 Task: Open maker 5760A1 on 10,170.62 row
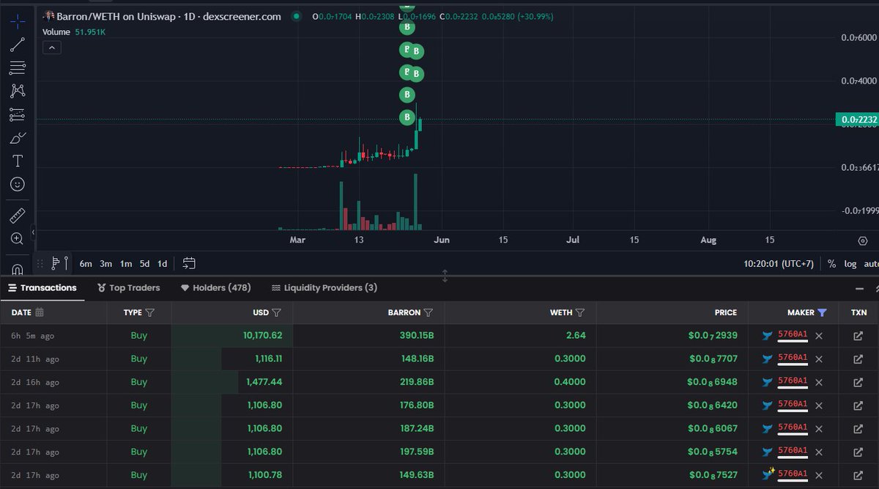(793, 336)
